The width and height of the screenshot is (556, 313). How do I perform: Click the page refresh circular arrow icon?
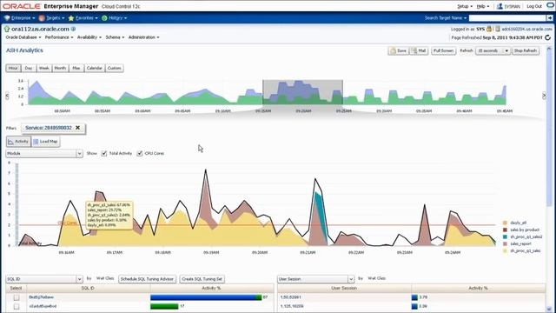(548, 37)
